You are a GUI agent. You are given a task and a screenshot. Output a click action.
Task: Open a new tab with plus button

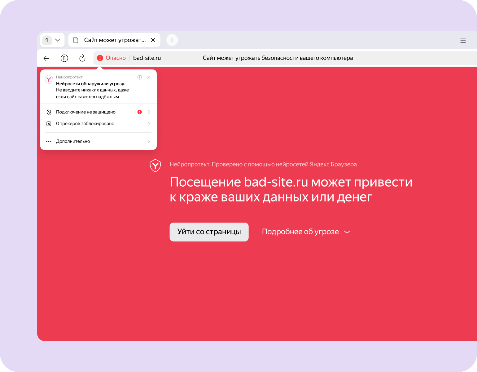[172, 40]
